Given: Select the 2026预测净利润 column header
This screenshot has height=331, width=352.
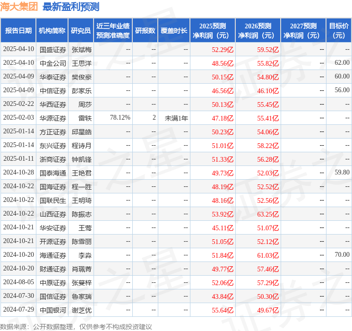Looking at the screenshot, I should 258,31.
